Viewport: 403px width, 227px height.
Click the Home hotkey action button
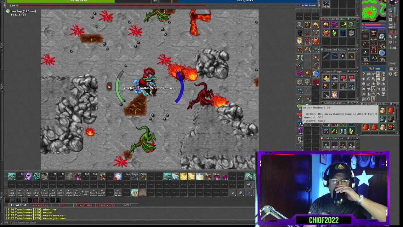click(x=134, y=176)
